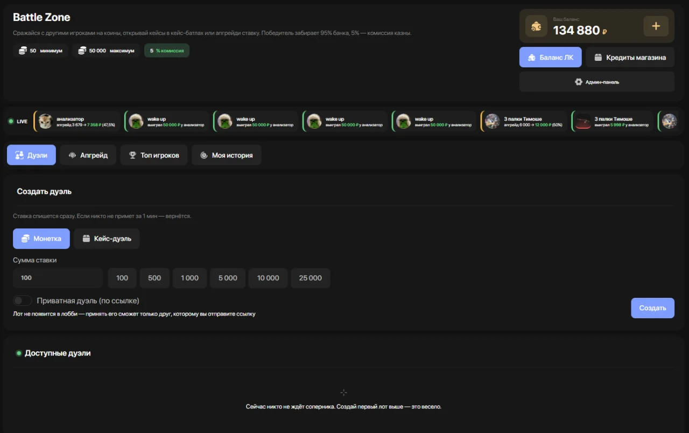689x433 pixels.
Task: Click the "Сейчас никто не ждёт соперника" message
Action: pyautogui.click(x=343, y=407)
